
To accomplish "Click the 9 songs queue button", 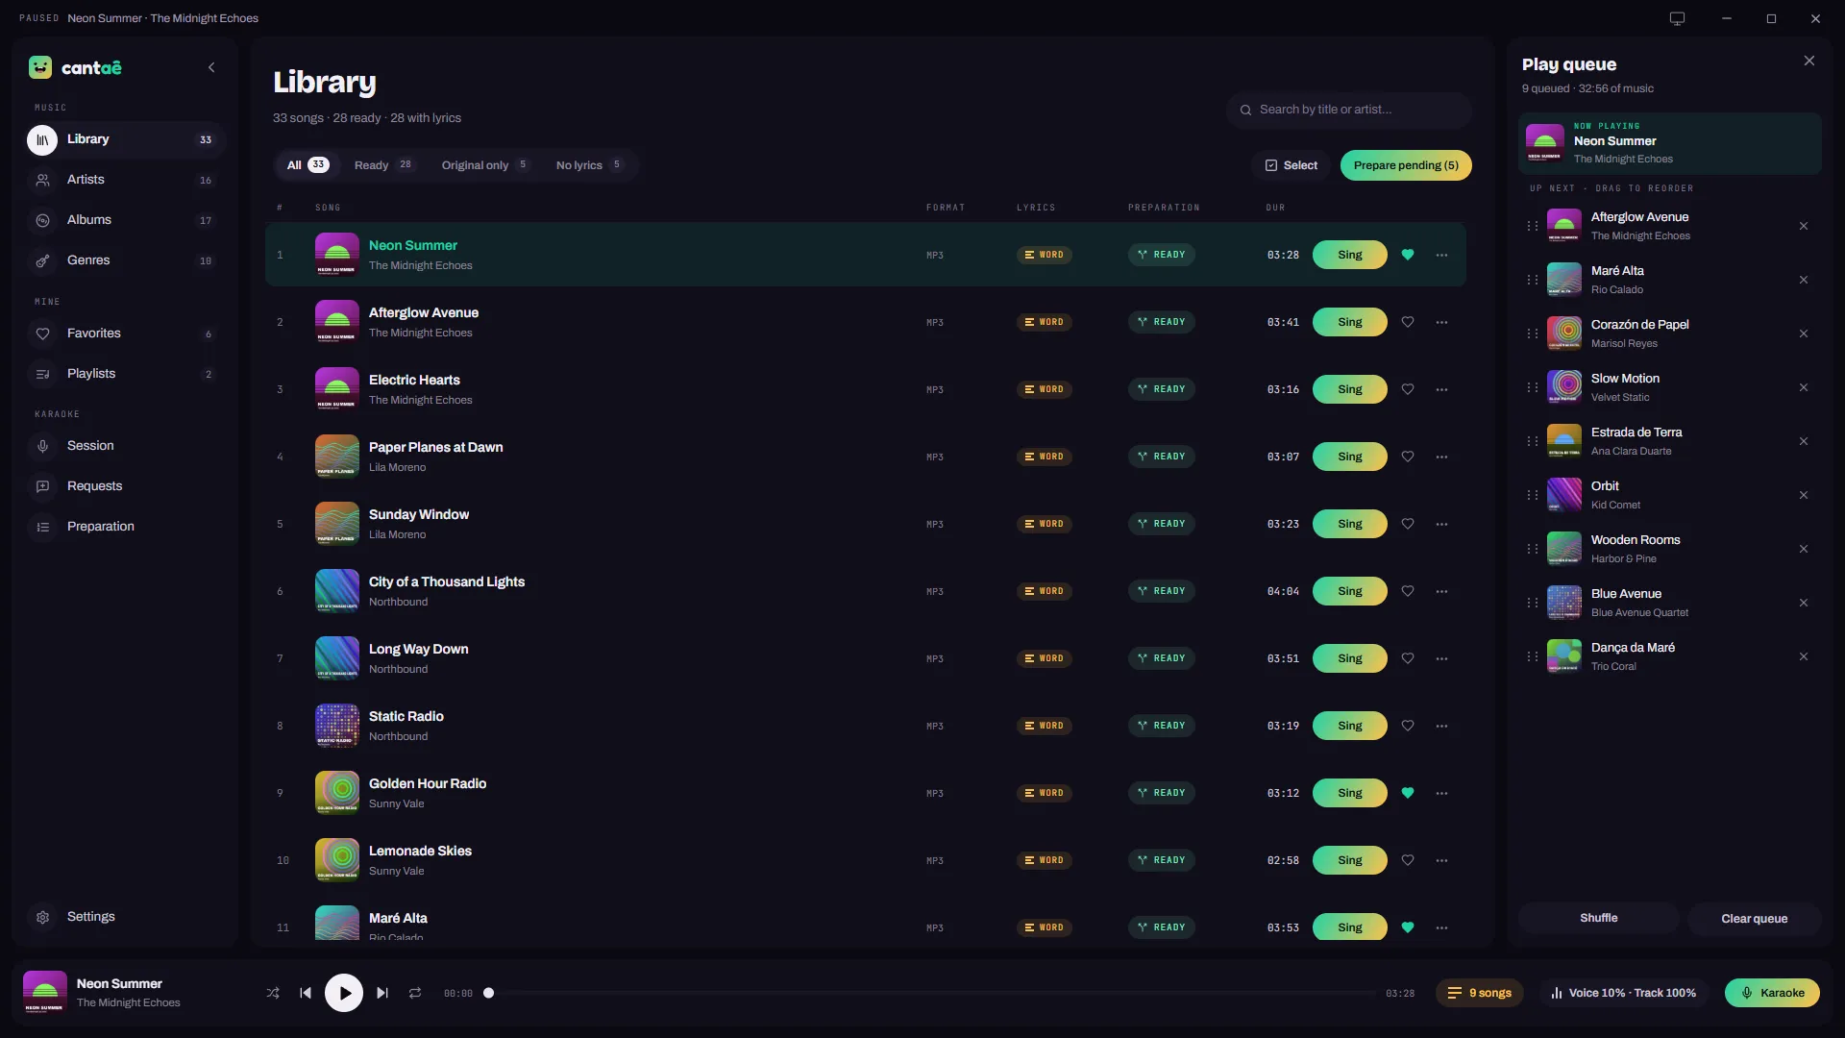I will tap(1480, 993).
